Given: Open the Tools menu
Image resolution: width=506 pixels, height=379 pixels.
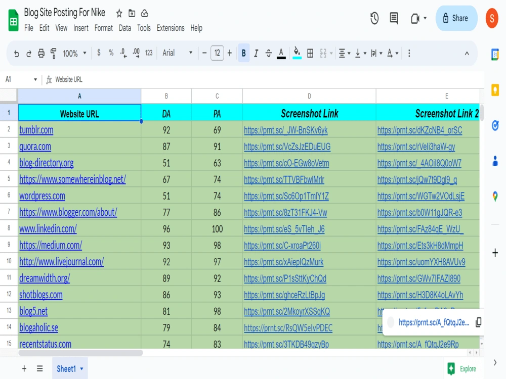Looking at the screenshot, I should tap(144, 28).
